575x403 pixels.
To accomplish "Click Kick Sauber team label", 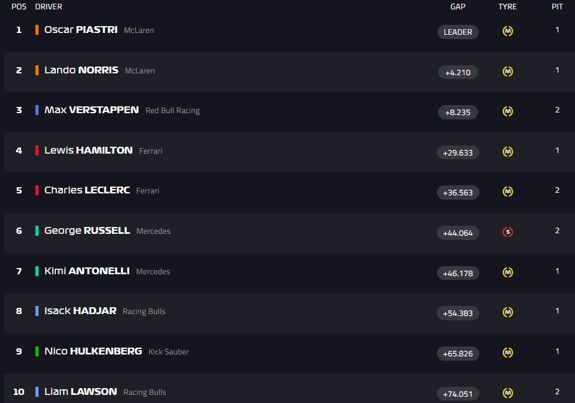I will coord(168,352).
